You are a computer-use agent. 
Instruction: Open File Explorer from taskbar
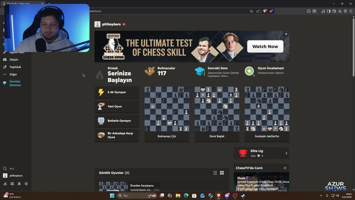(178, 196)
